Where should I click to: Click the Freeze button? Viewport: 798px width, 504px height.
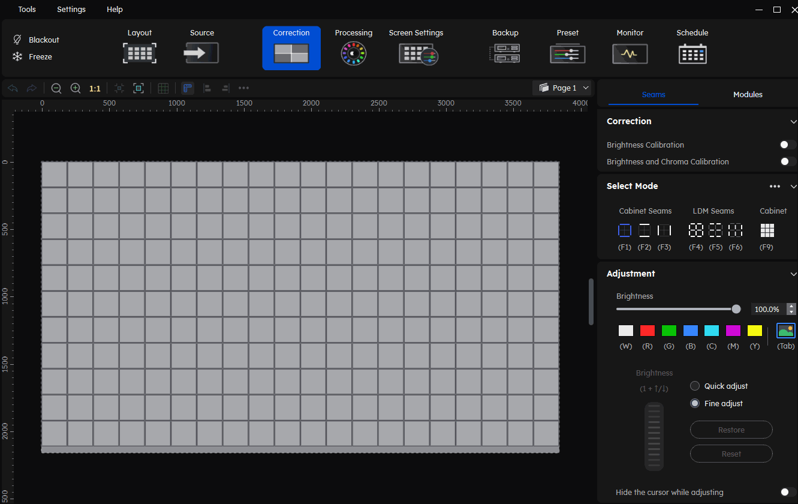click(33, 57)
